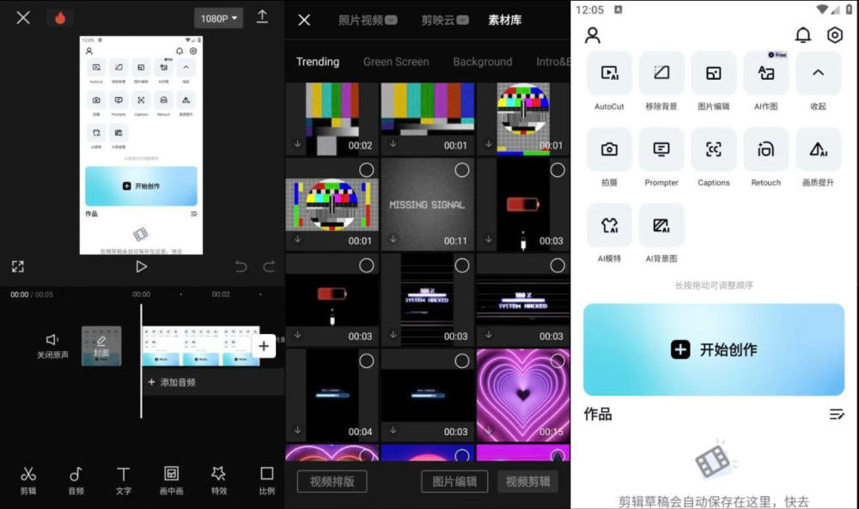Viewport: 859px width, 509px height.
Task: Open the user profile icon
Action: pos(592,35)
